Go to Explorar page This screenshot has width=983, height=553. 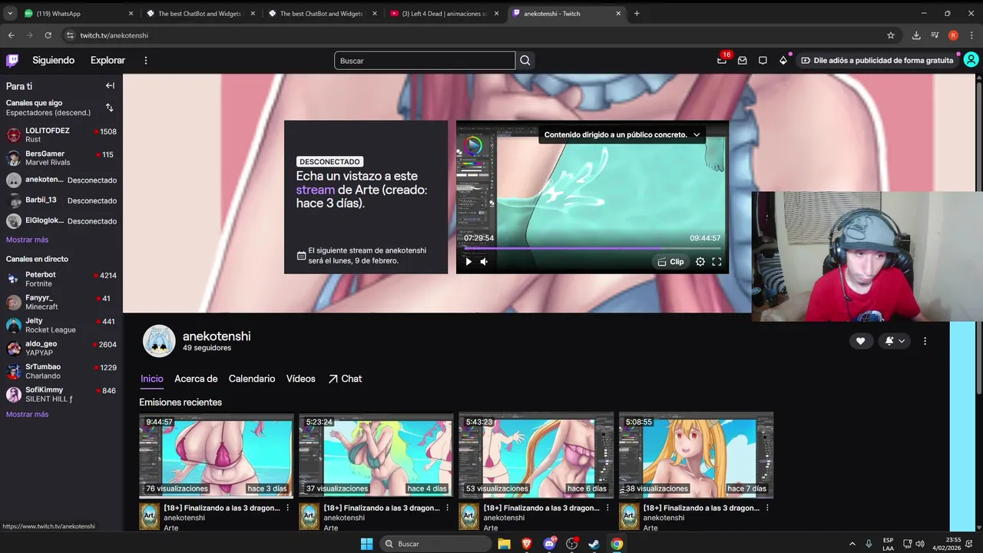pyautogui.click(x=108, y=60)
